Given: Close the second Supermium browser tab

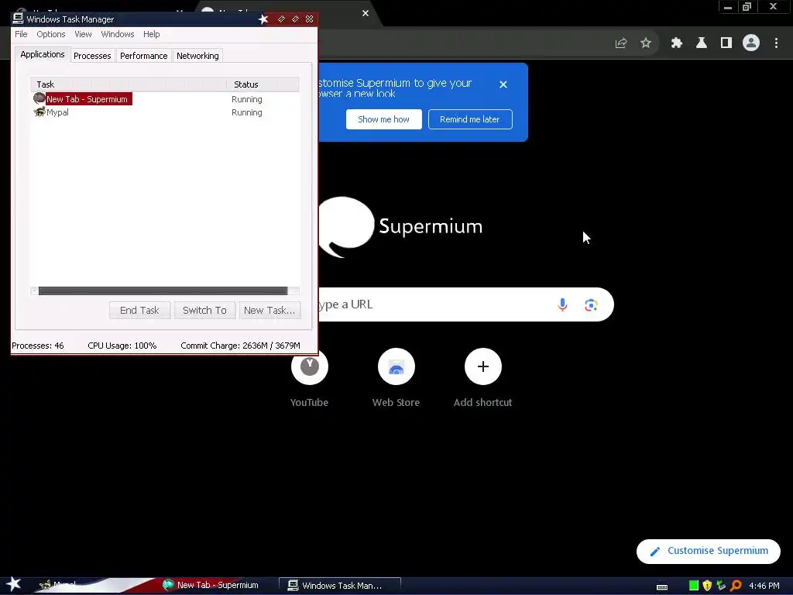Looking at the screenshot, I should [x=366, y=13].
